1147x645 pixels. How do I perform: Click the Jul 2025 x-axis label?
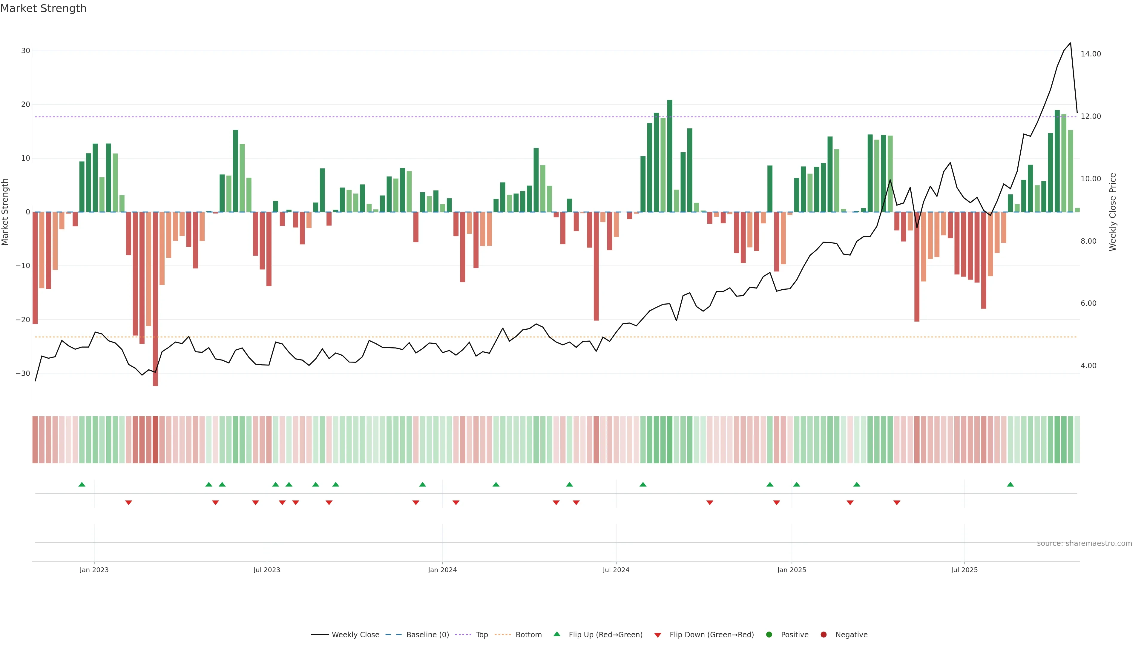click(964, 570)
